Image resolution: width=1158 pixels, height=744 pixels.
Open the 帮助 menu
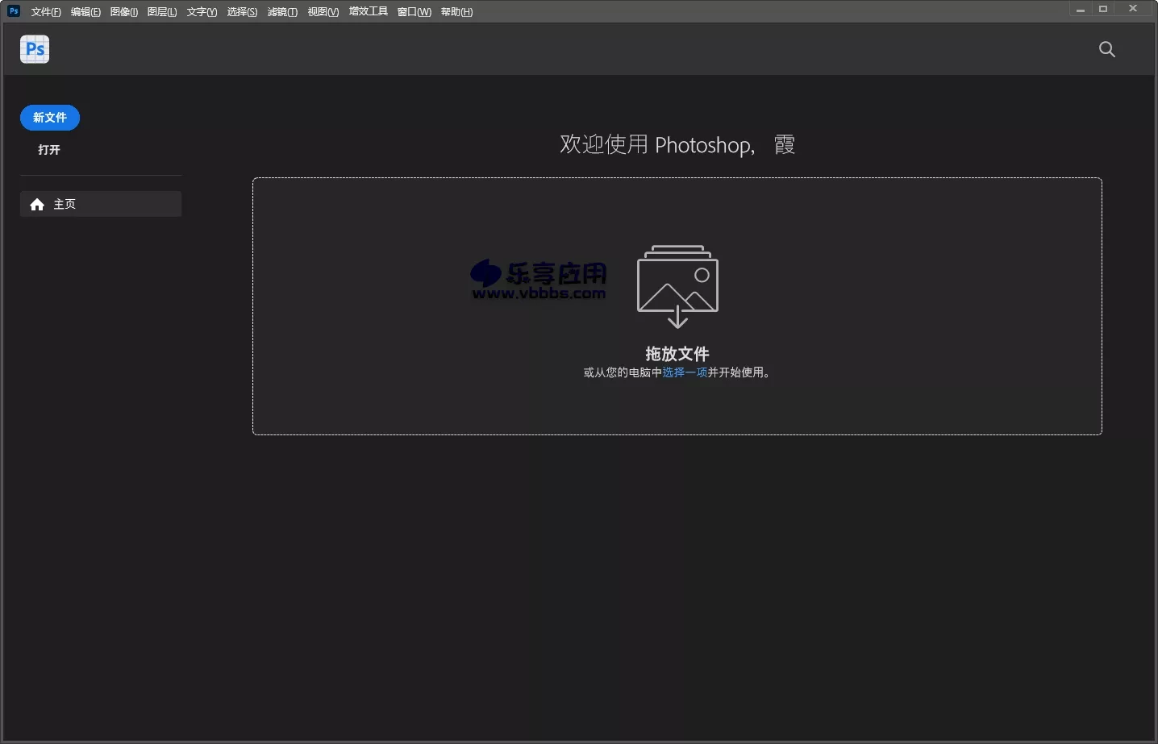coord(456,11)
